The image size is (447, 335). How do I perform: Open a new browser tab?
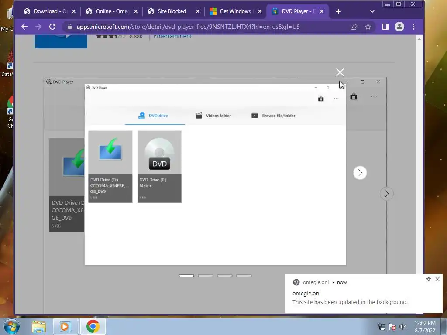[x=338, y=11]
